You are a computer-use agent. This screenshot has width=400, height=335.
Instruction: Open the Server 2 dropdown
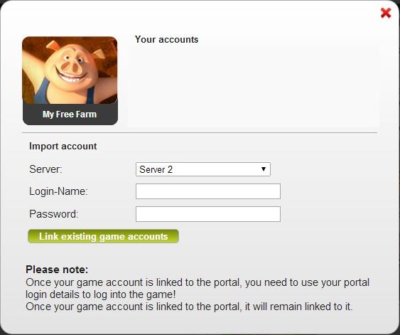203,169
